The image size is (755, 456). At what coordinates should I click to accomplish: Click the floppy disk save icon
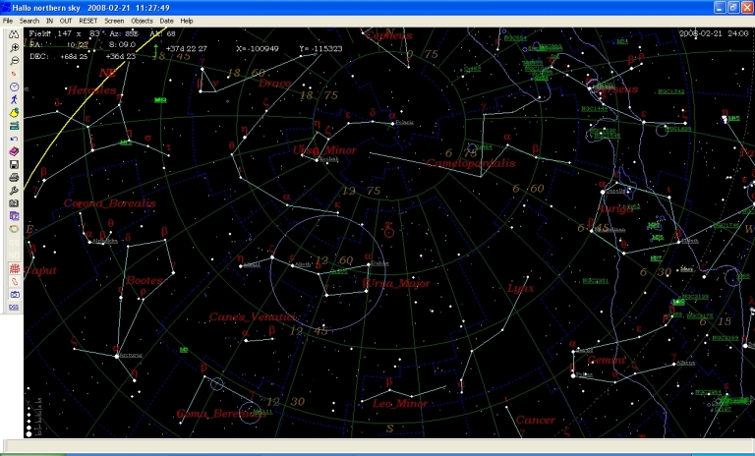coord(14,164)
